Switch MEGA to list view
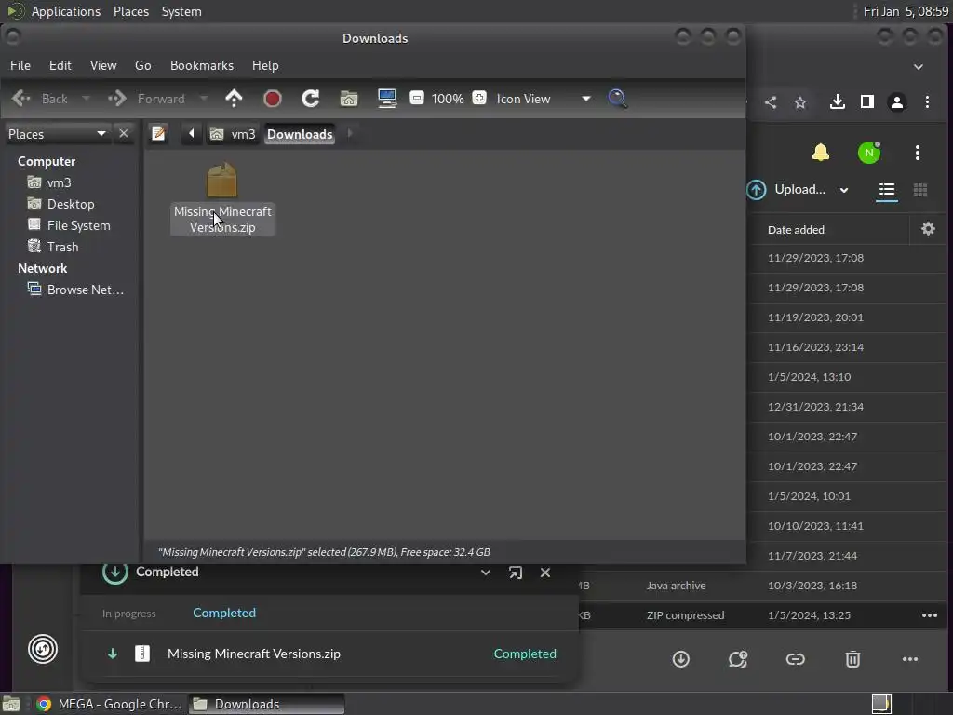The width and height of the screenshot is (953, 715). (x=886, y=190)
